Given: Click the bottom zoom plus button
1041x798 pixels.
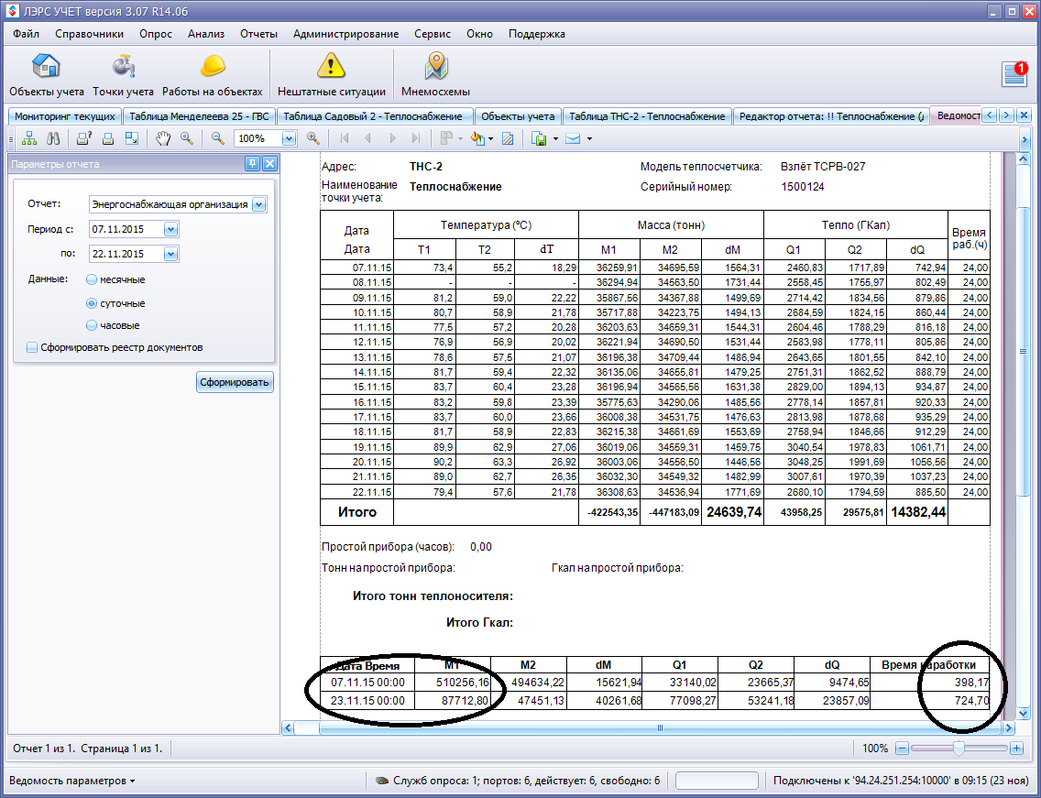Looking at the screenshot, I should (1016, 749).
